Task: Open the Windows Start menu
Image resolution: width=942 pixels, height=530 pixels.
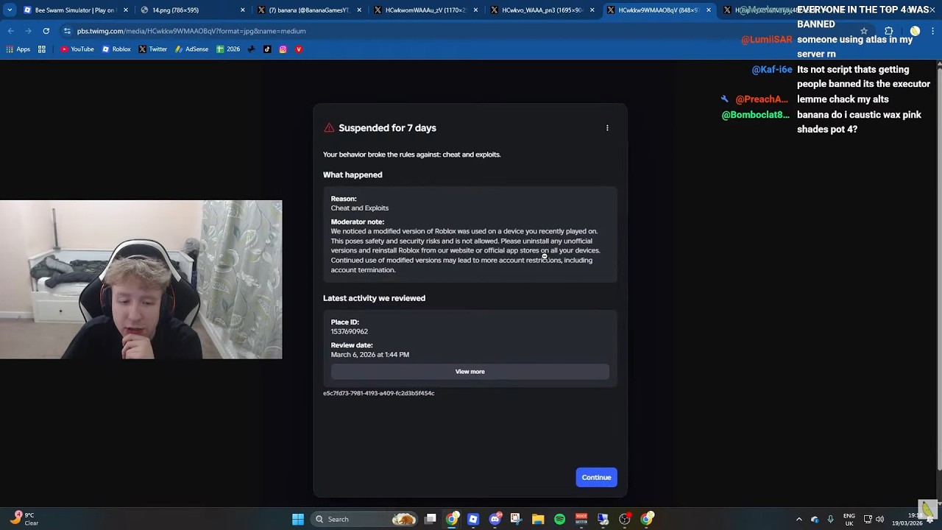Action: pyautogui.click(x=298, y=520)
